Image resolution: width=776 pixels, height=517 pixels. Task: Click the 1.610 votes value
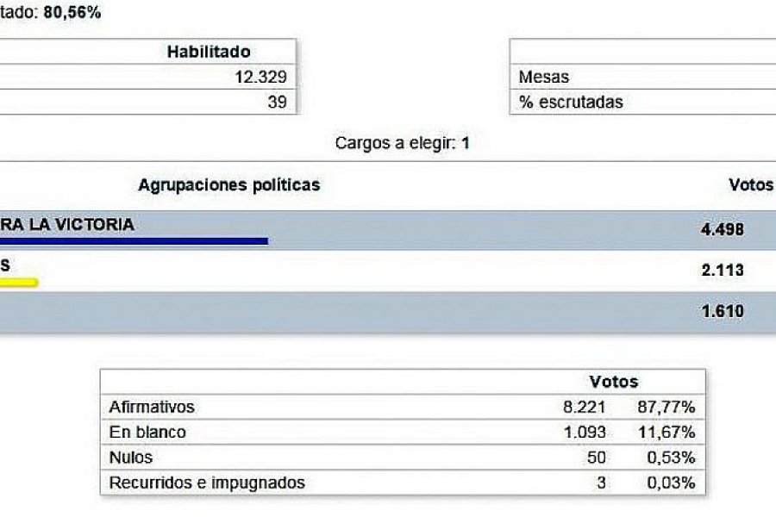pyautogui.click(x=723, y=311)
